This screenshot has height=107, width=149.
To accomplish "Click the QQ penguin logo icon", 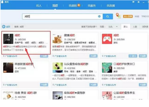I will pyautogui.click(x=2, y=2).
